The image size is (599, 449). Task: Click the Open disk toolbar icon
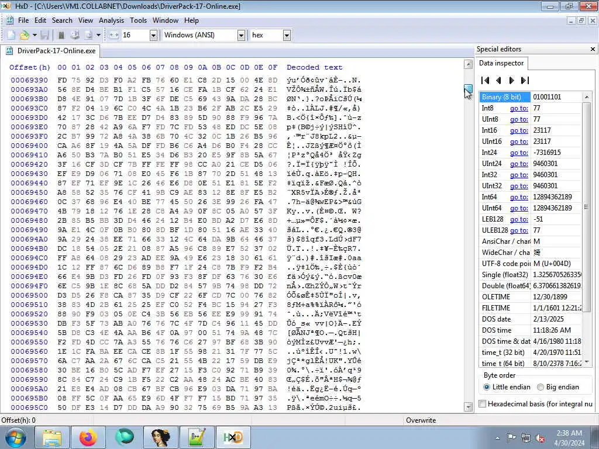(x=75, y=35)
